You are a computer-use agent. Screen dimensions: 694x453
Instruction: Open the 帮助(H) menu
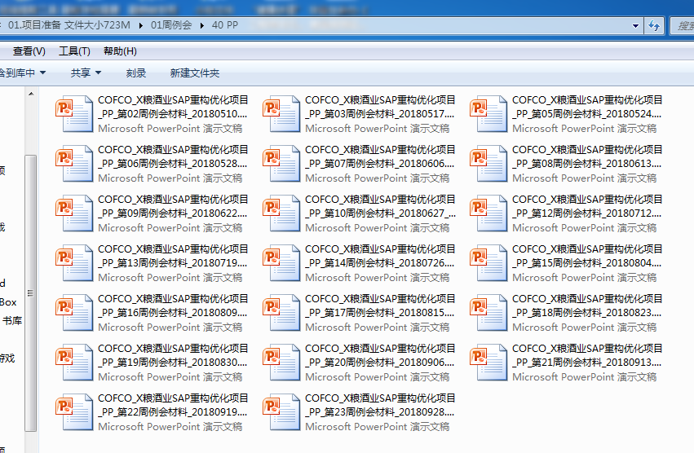tap(120, 51)
